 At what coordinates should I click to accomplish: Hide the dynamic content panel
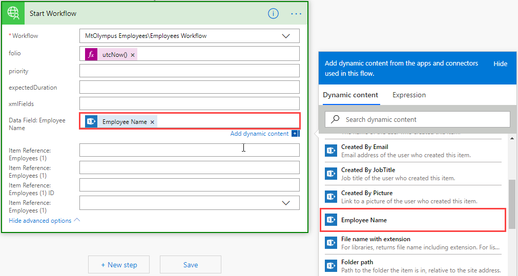(500, 63)
